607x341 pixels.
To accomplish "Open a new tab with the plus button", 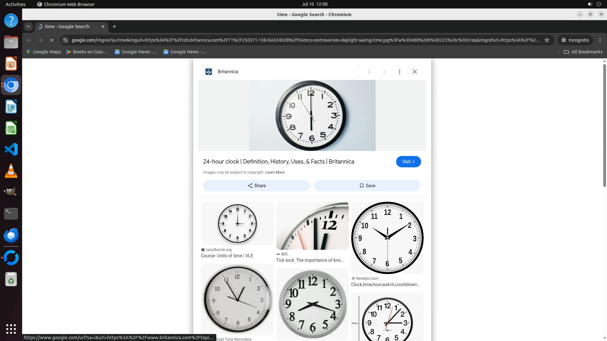I will [114, 27].
